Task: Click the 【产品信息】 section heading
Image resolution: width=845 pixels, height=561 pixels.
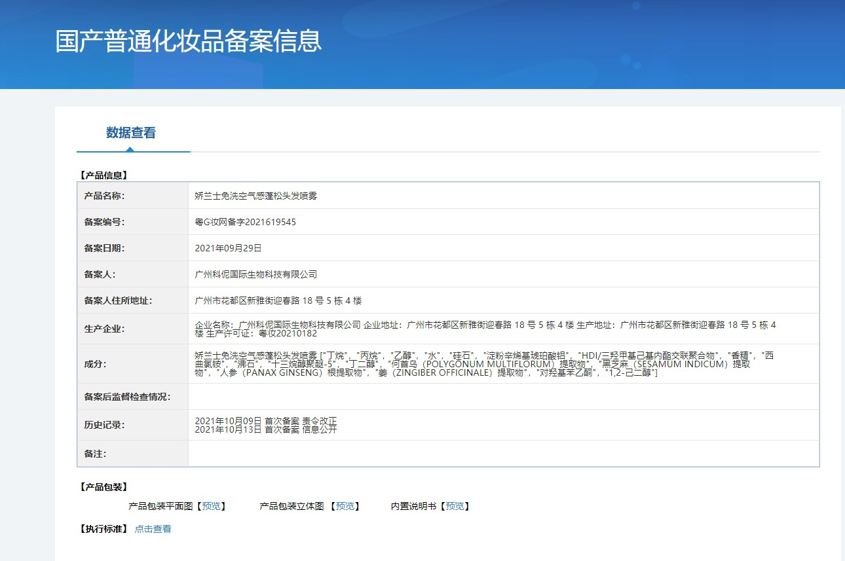Action: click(103, 175)
